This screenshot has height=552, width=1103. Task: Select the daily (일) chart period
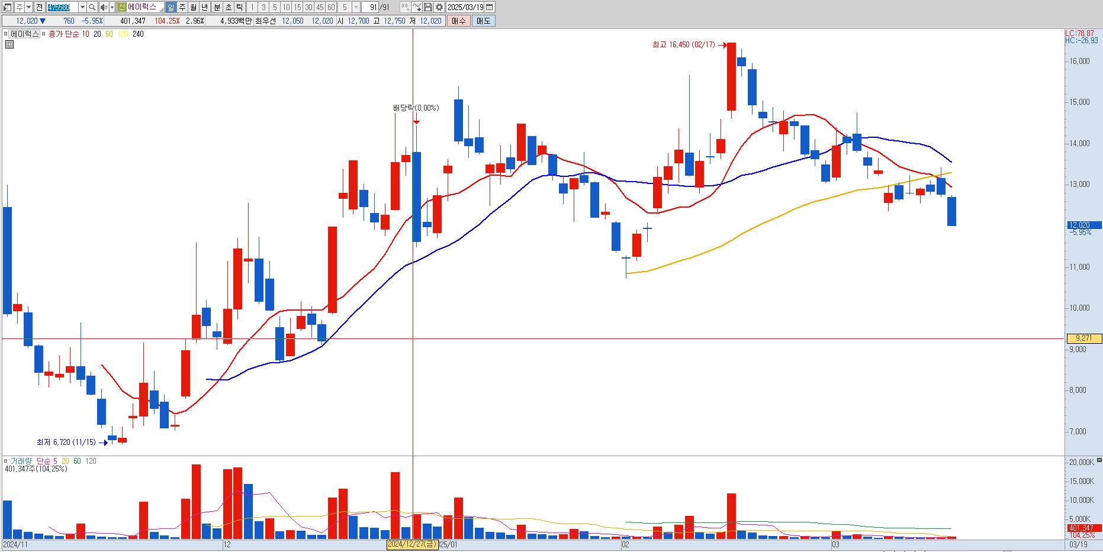pyautogui.click(x=171, y=7)
